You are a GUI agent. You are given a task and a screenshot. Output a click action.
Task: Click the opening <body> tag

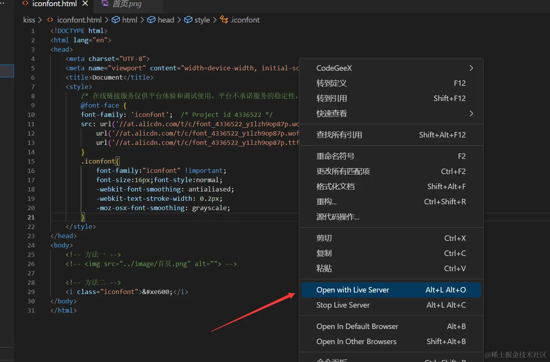click(x=62, y=245)
